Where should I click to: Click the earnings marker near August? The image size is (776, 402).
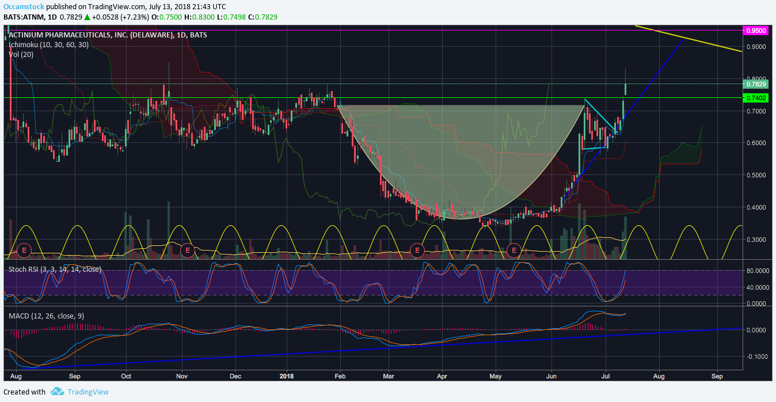[24, 250]
